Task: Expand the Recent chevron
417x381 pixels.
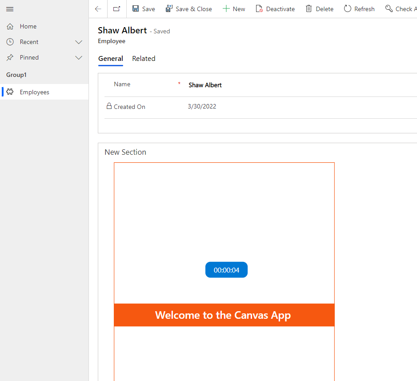Action: (x=79, y=42)
